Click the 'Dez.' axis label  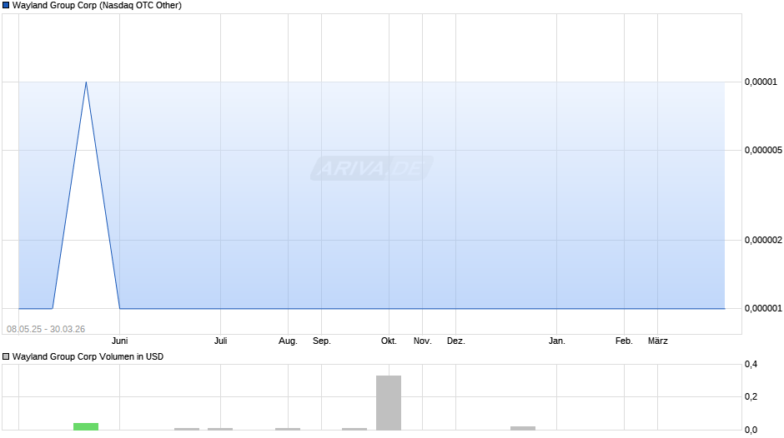tap(456, 341)
